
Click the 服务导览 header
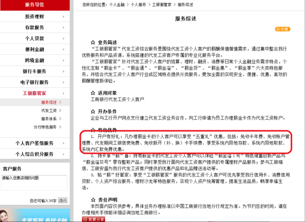(x=35, y=5)
